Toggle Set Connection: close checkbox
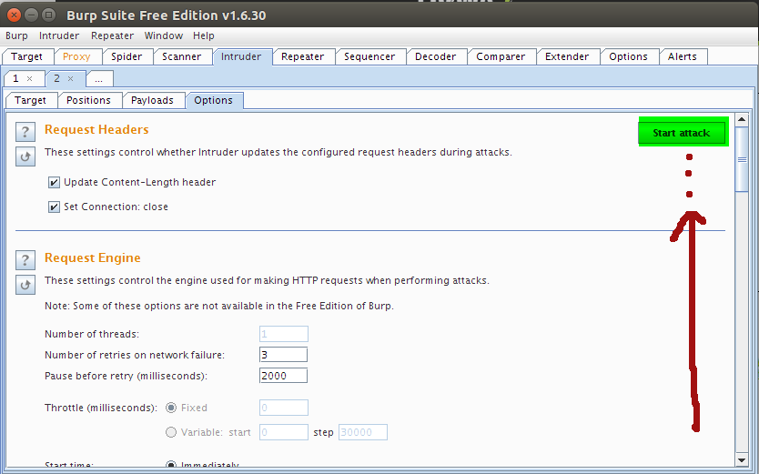The image size is (759, 474). tap(54, 207)
